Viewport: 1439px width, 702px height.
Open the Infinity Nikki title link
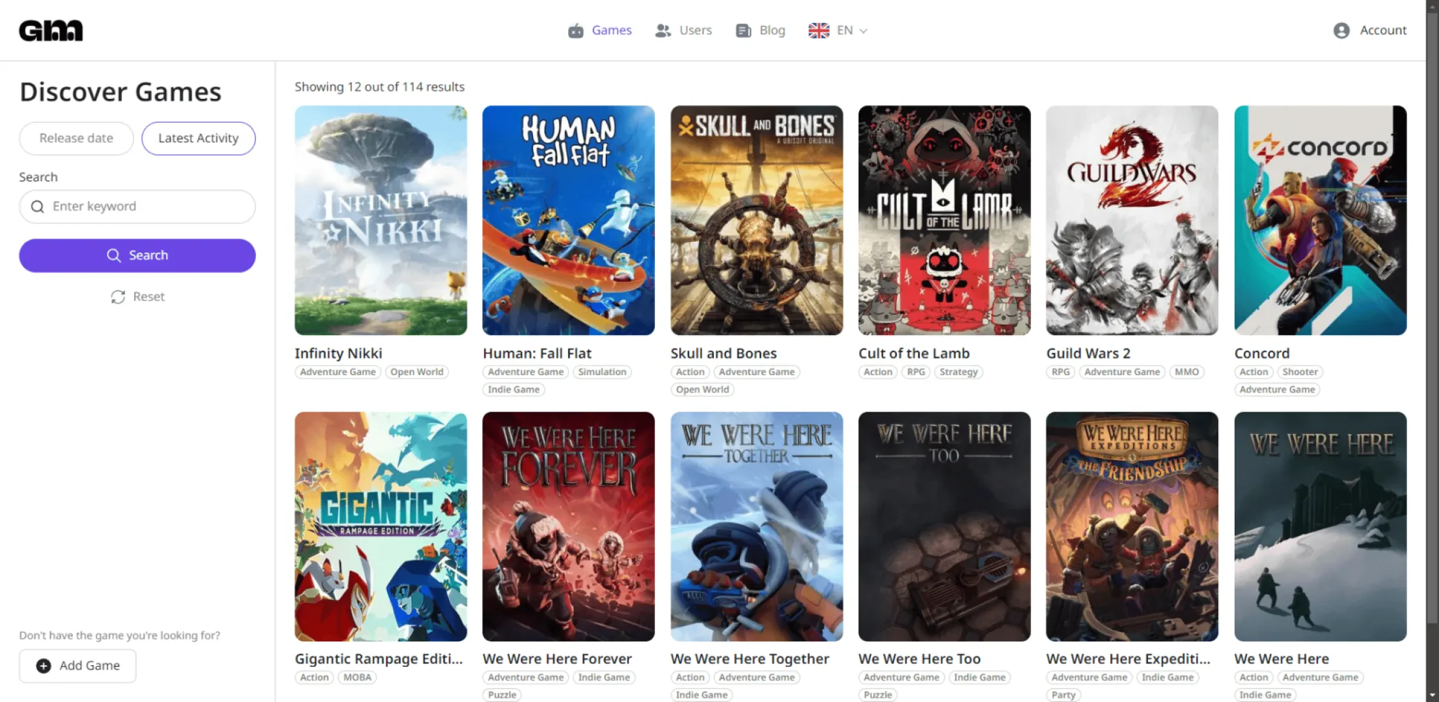click(x=338, y=354)
